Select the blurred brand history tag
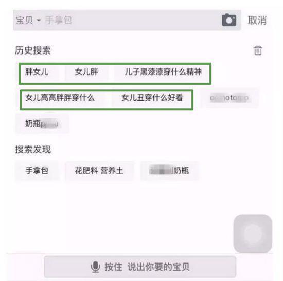283x281 pixels. point(229,98)
